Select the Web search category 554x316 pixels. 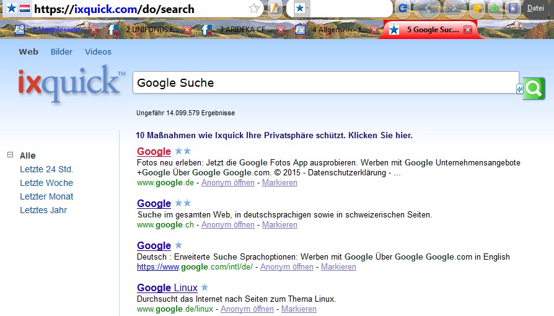click(x=29, y=51)
